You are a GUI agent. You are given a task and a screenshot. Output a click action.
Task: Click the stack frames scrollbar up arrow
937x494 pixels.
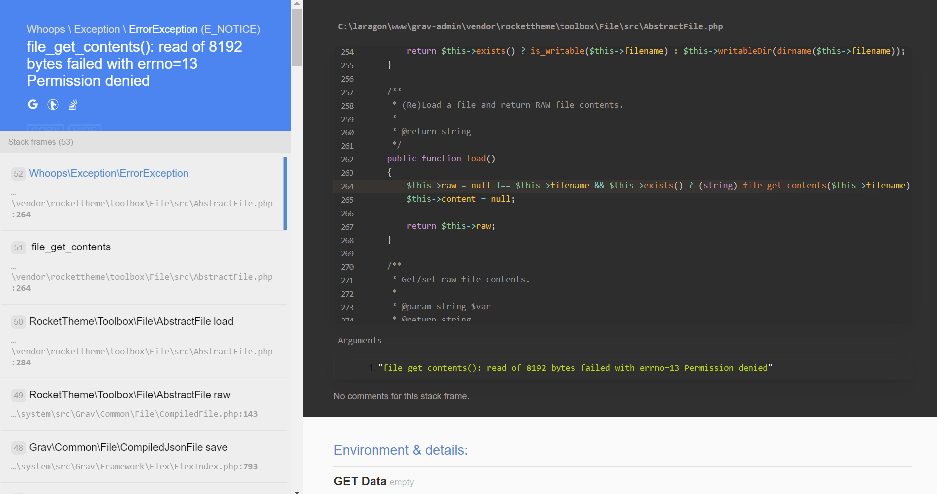pyautogui.click(x=297, y=3)
